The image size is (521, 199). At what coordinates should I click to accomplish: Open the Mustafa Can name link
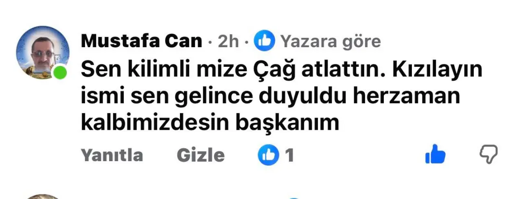(142, 41)
